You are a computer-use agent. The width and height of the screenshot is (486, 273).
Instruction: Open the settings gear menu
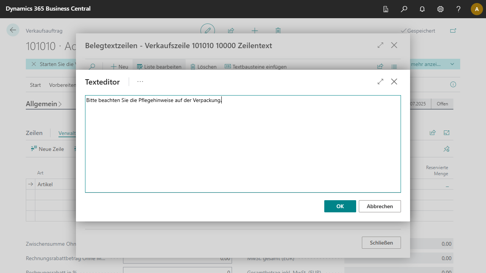(440, 9)
